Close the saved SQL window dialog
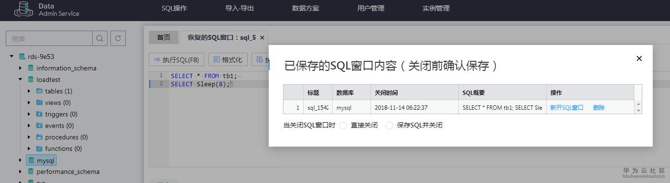Viewport: 670px width, 183px height. (x=639, y=58)
